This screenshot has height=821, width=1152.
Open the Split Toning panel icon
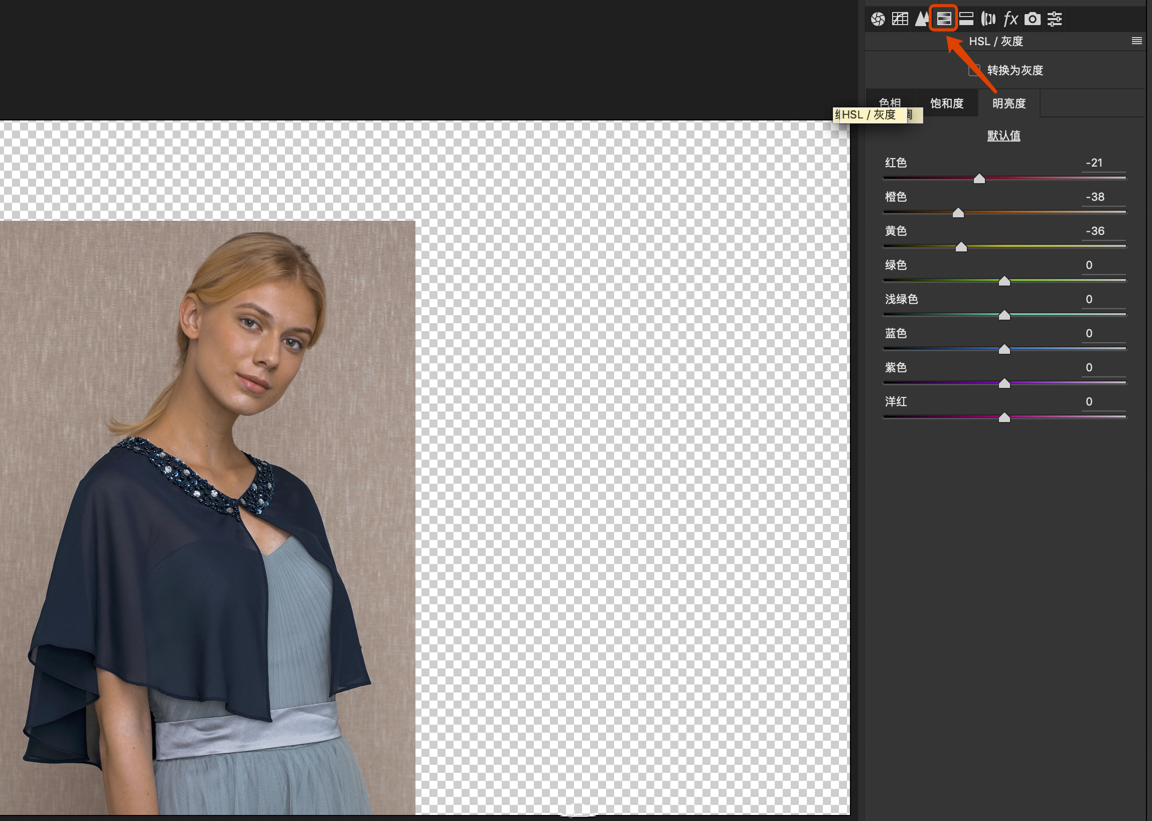click(x=966, y=19)
